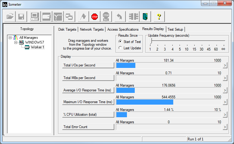
Task: Select the Results Display tab
Action: click(153, 29)
